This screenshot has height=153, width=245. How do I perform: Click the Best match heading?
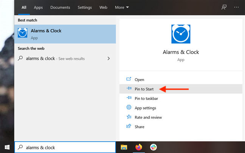(x=28, y=20)
